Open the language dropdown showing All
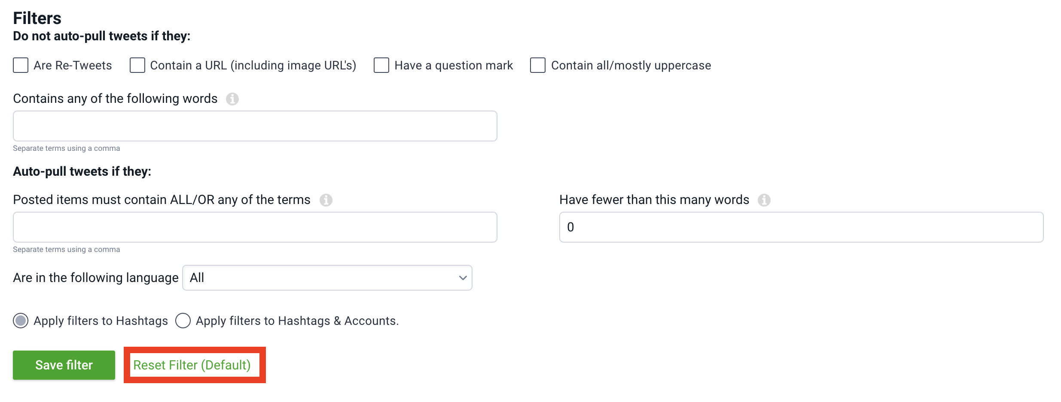The height and width of the screenshot is (402, 1061). pos(326,278)
